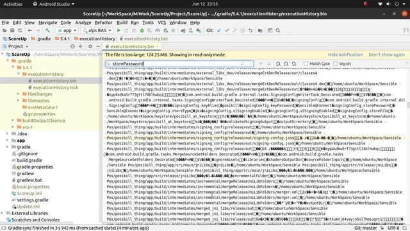Expand External Libraries node

tap(3, 213)
